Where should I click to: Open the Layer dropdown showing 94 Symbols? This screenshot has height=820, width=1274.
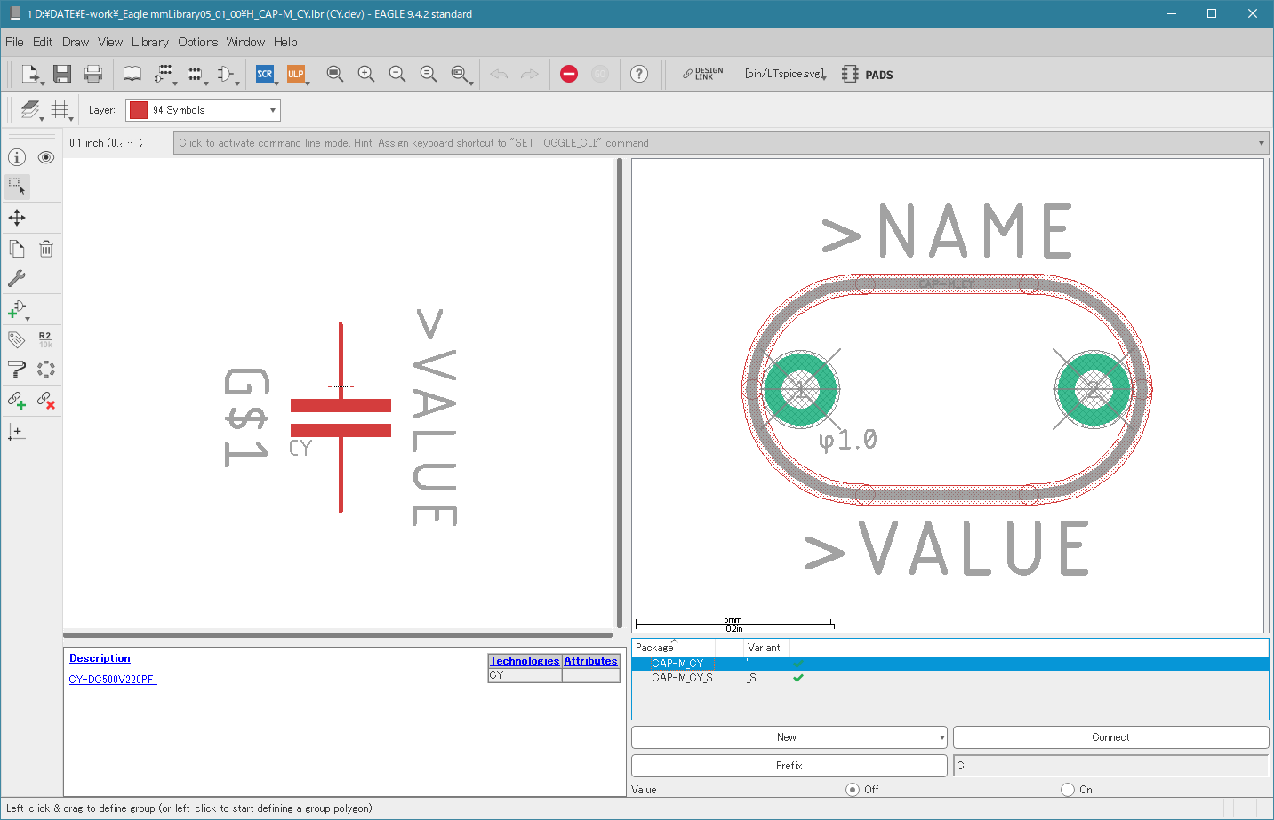(x=203, y=110)
